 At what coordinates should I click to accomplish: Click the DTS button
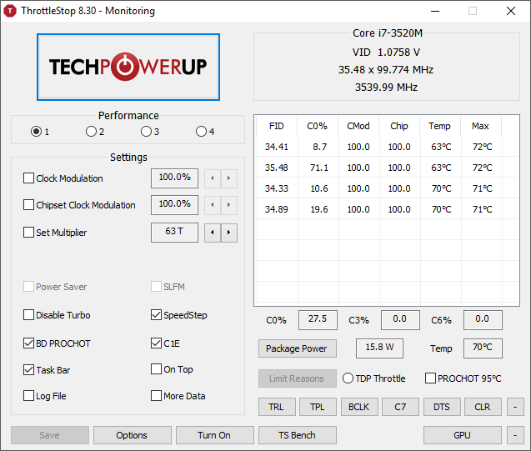442,407
